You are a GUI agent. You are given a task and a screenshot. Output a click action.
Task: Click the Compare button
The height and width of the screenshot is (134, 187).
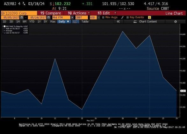pyautogui.click(x=51, y=13)
